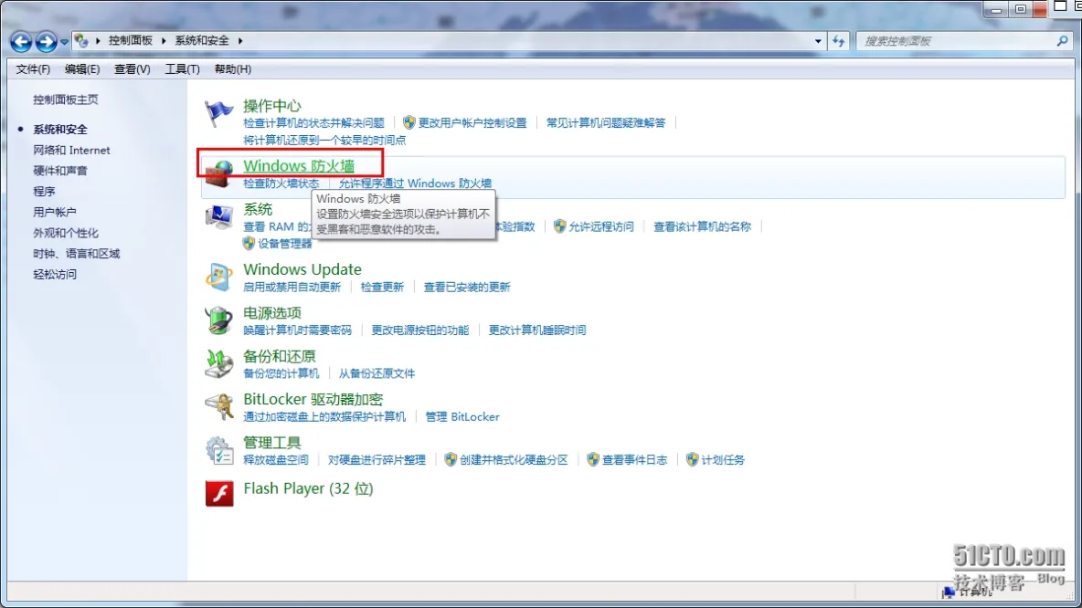This screenshot has width=1082, height=608.
Task: Open the 查看(V) menu
Action: (132, 69)
